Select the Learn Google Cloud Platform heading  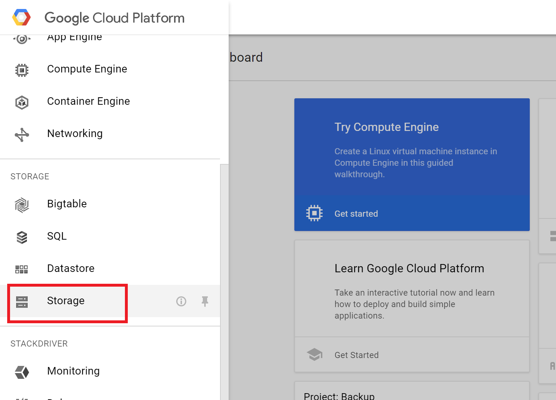[x=409, y=268]
